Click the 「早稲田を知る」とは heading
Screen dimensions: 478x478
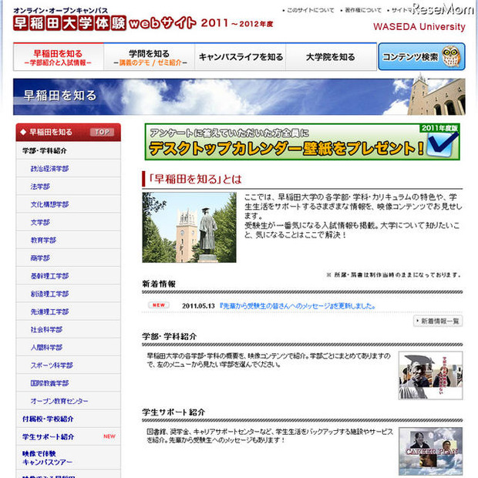pyautogui.click(x=195, y=179)
